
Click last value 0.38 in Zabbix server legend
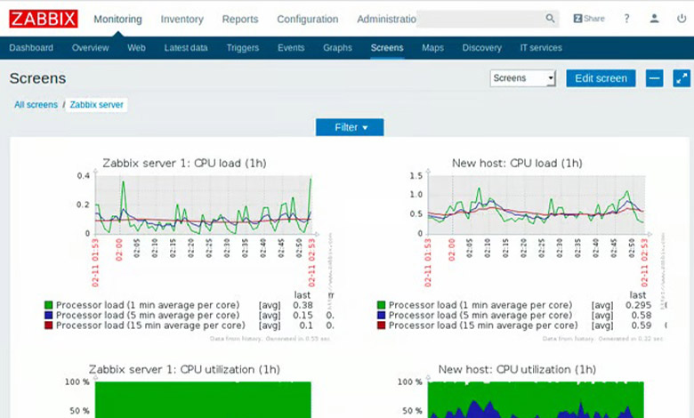click(303, 305)
